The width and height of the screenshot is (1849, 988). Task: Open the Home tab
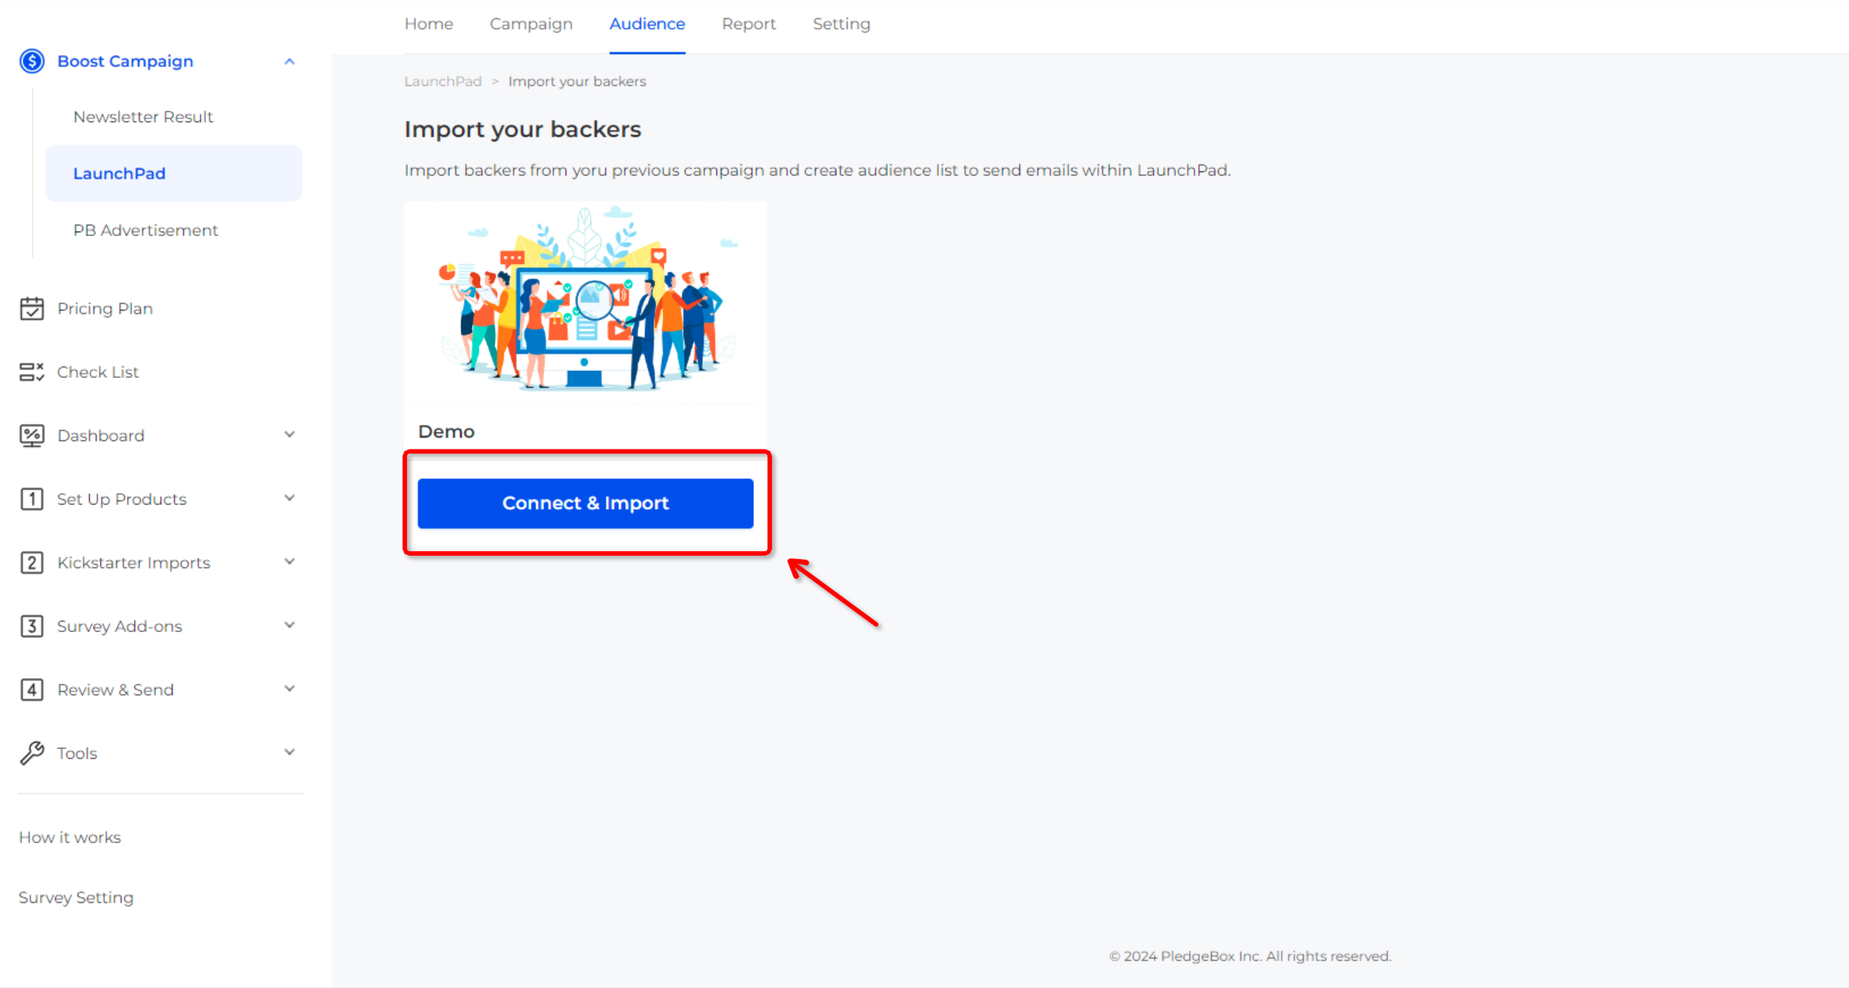pyautogui.click(x=428, y=24)
